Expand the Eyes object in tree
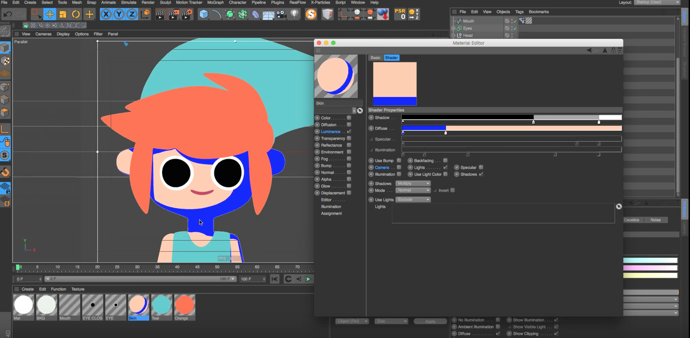The image size is (690, 338). tap(453, 28)
